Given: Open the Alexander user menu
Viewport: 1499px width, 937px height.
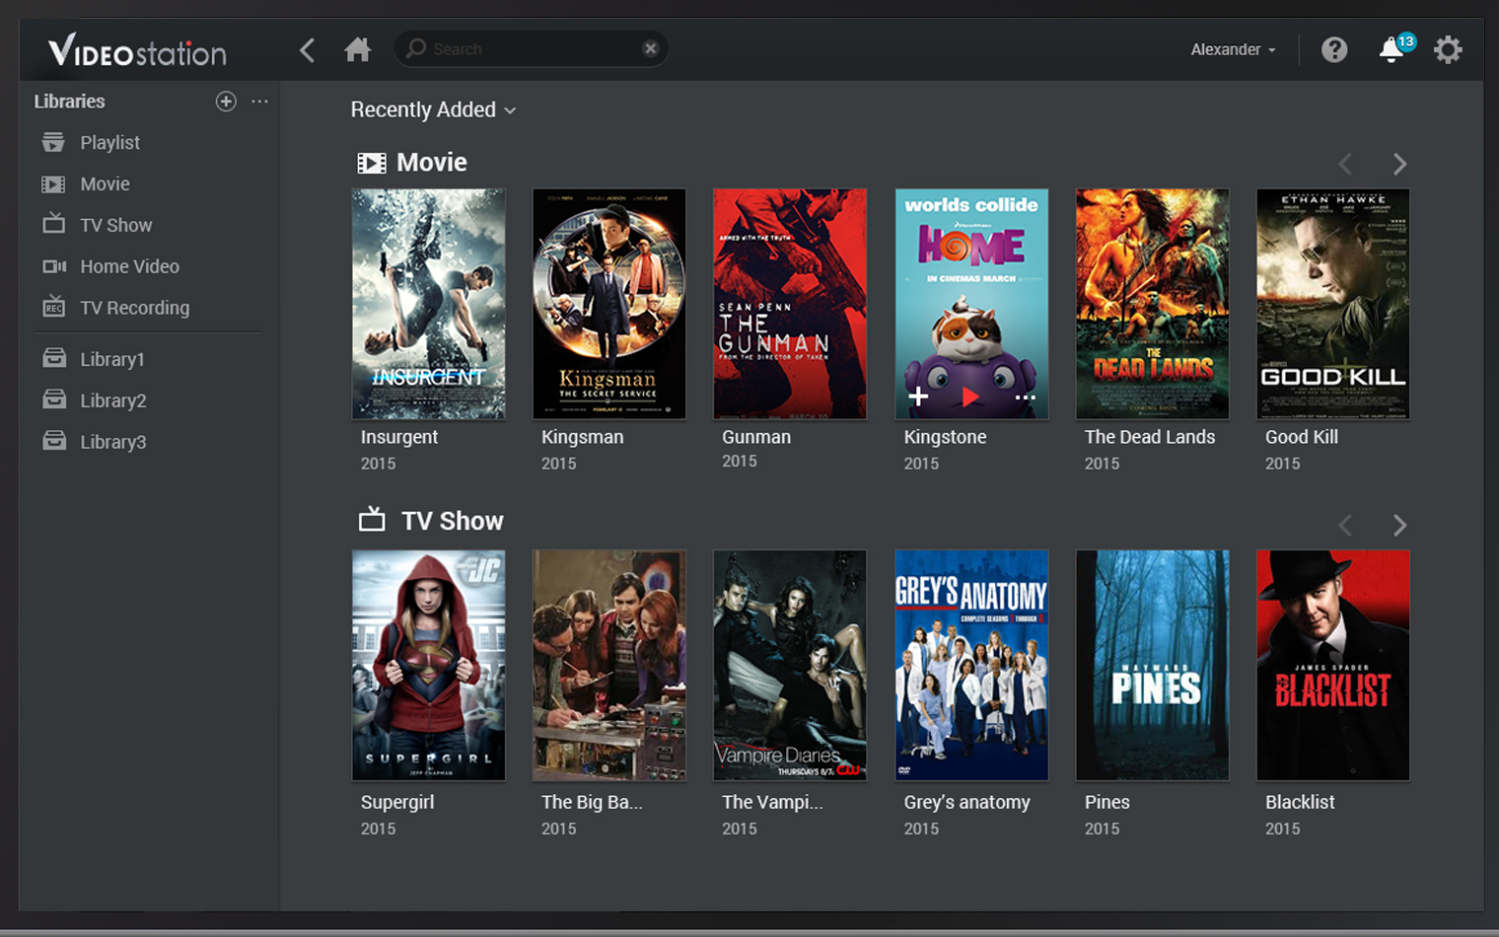Looking at the screenshot, I should [x=1232, y=49].
